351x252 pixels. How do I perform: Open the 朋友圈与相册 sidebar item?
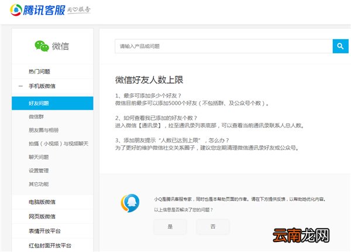pos(44,130)
